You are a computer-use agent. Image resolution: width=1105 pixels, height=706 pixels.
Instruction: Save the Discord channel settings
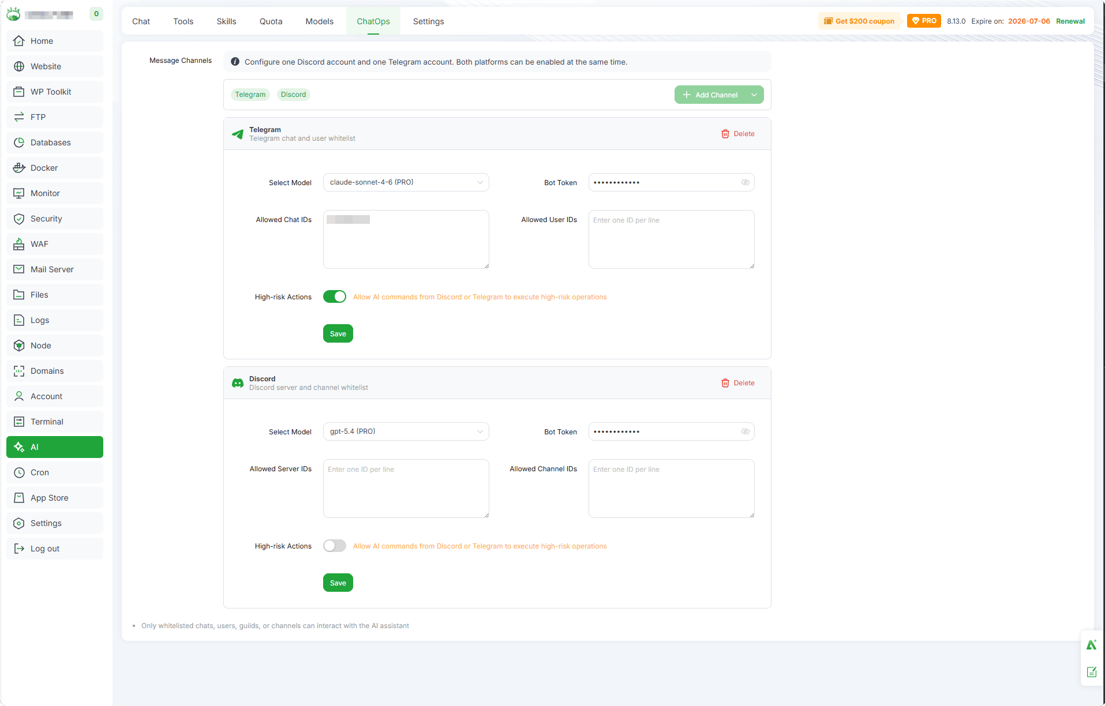(x=338, y=583)
